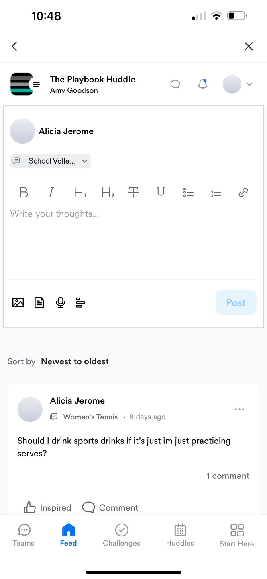Image resolution: width=267 pixels, height=579 pixels.
Task: Toggle italic text formatting
Action: pos(51,193)
